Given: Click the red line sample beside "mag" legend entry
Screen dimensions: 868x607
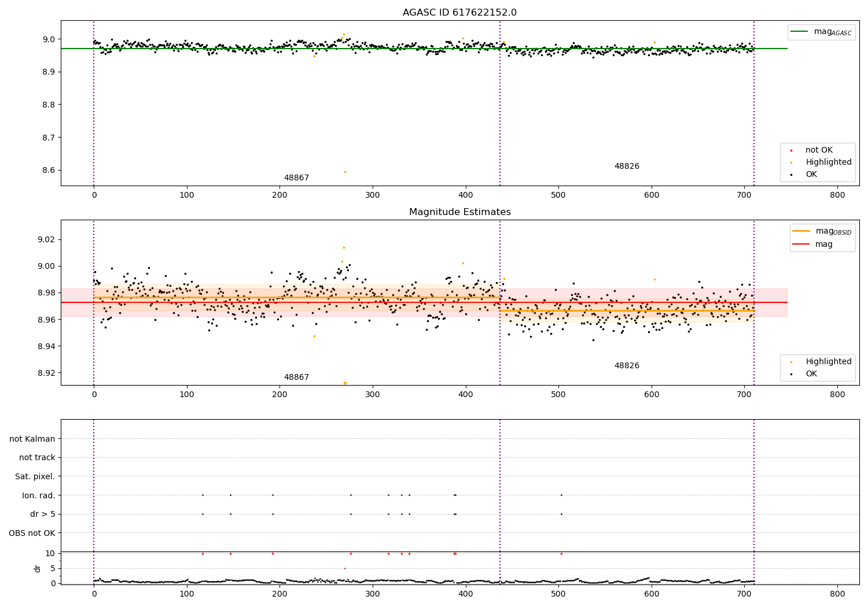Looking at the screenshot, I should pos(801,245).
